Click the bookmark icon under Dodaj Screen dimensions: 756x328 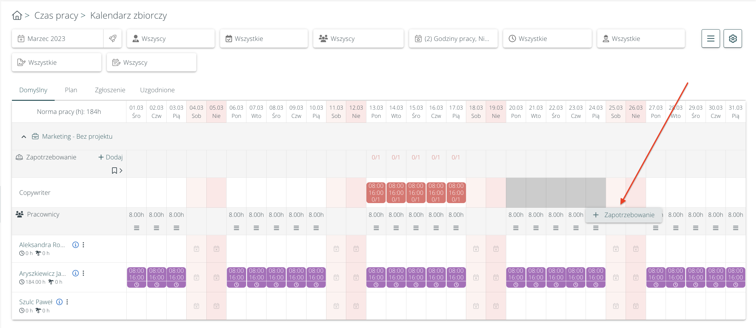pos(114,170)
